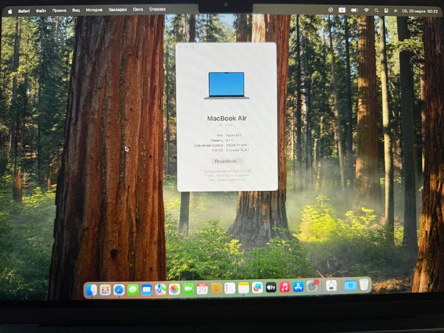
Task: Open the Окно menu
Action: tap(138, 9)
